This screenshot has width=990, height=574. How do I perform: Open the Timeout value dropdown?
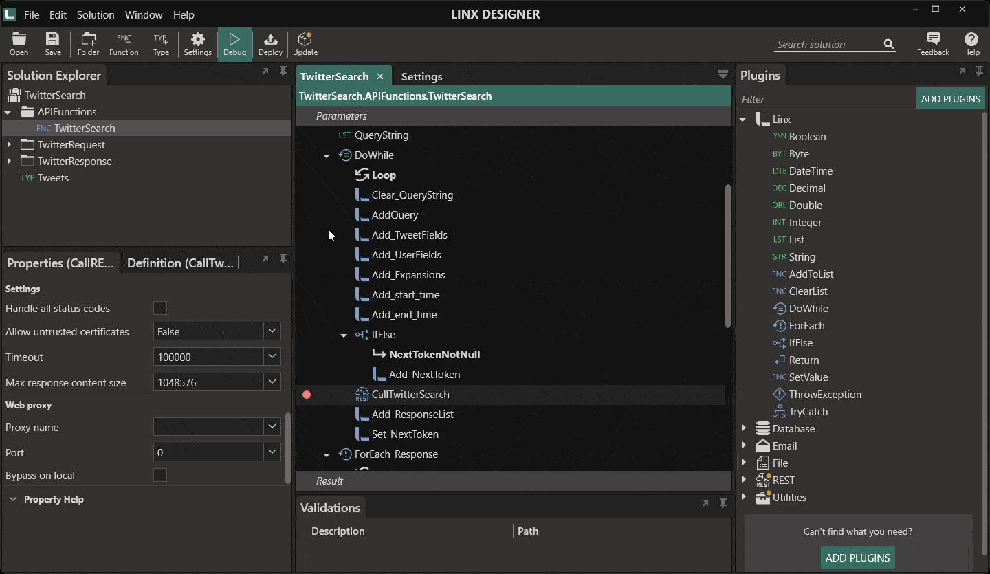tap(272, 357)
